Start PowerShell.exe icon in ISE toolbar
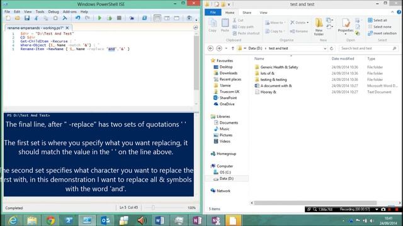The width and height of the screenshot is (403, 226). [144, 18]
